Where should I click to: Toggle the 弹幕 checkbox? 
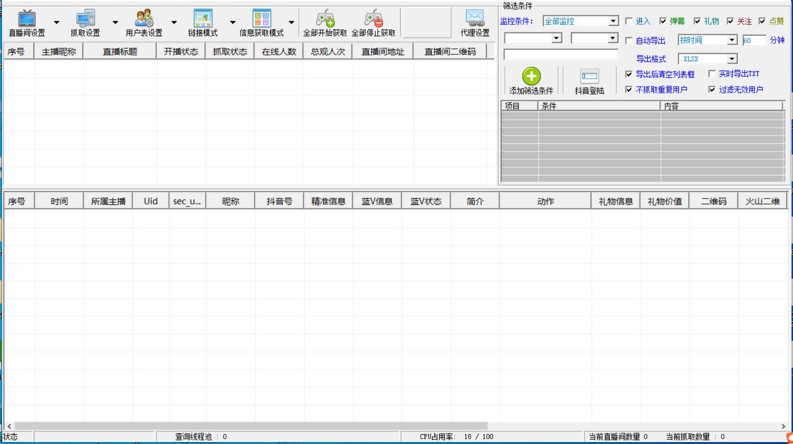(663, 21)
